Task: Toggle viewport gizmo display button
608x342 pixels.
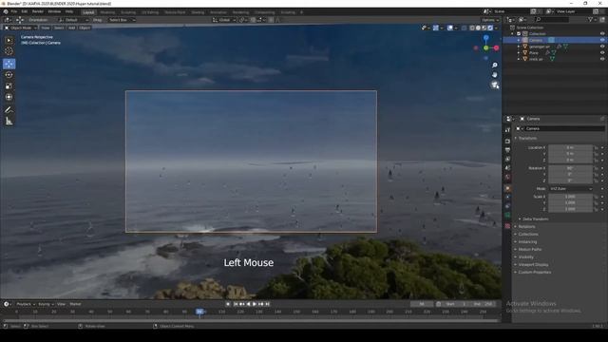Action: pos(436,28)
